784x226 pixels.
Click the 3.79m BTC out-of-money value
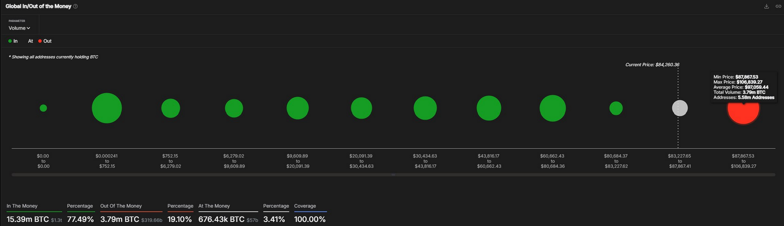120,219
